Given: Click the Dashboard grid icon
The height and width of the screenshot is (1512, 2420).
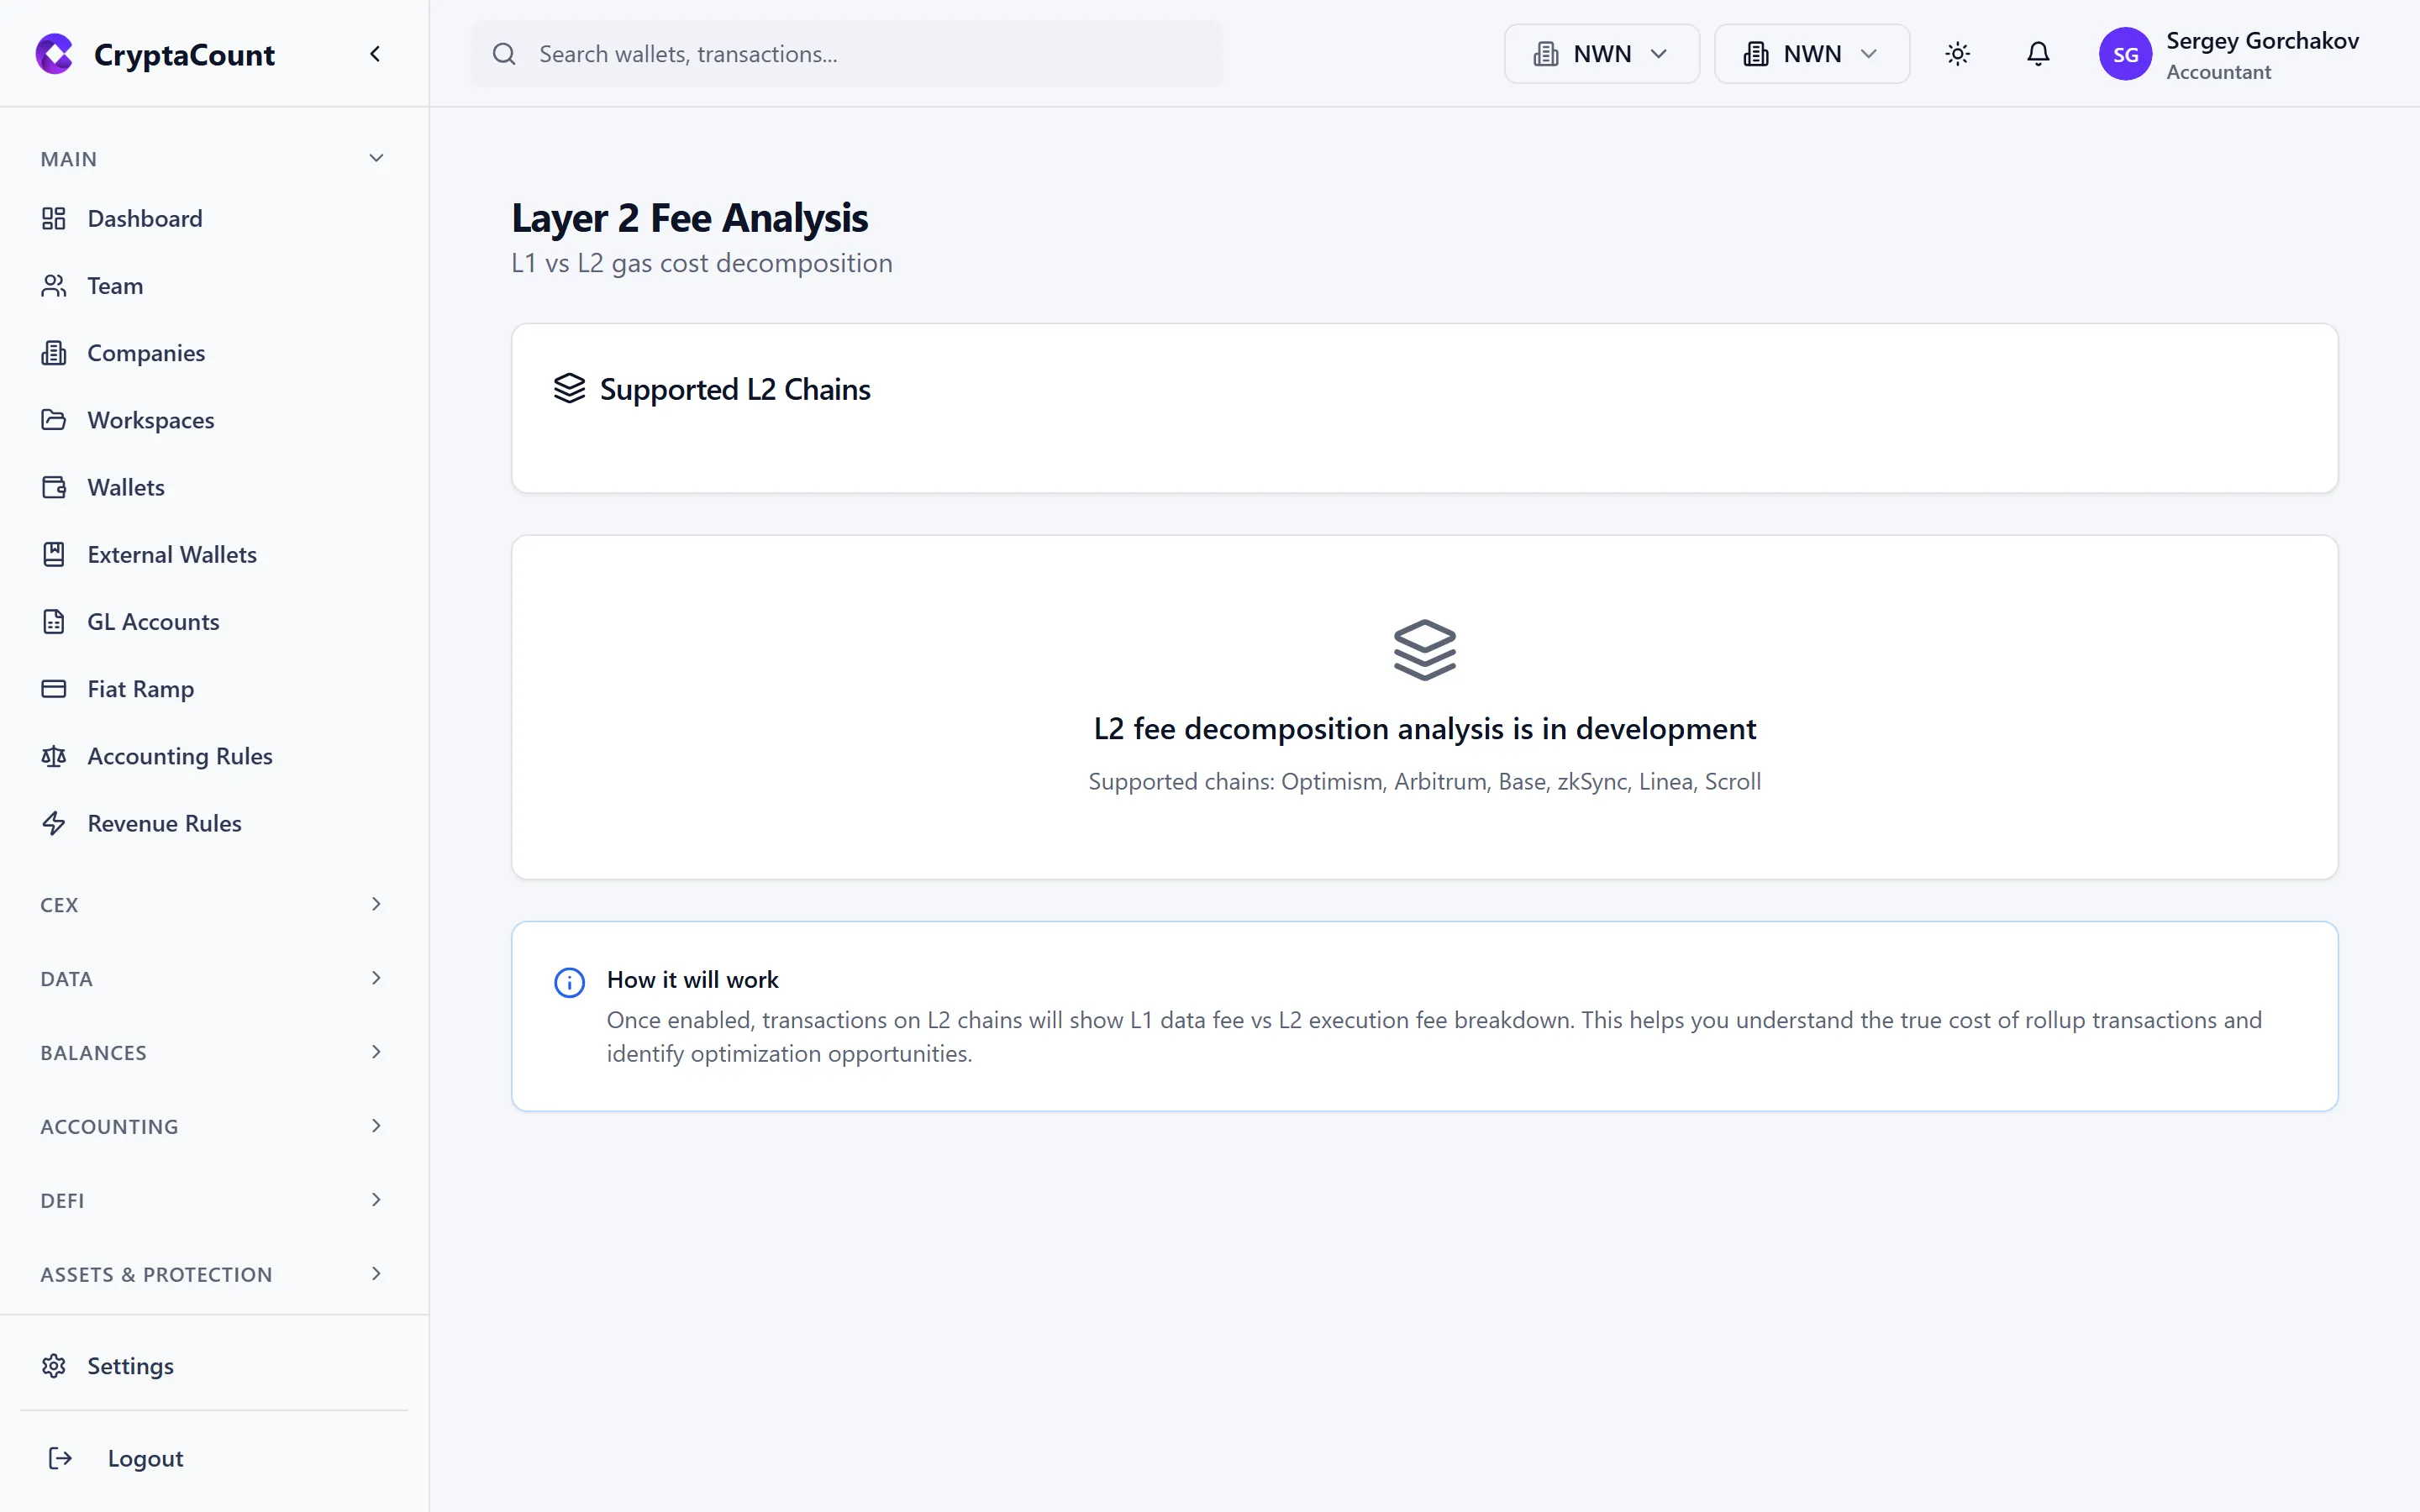Looking at the screenshot, I should (x=54, y=218).
